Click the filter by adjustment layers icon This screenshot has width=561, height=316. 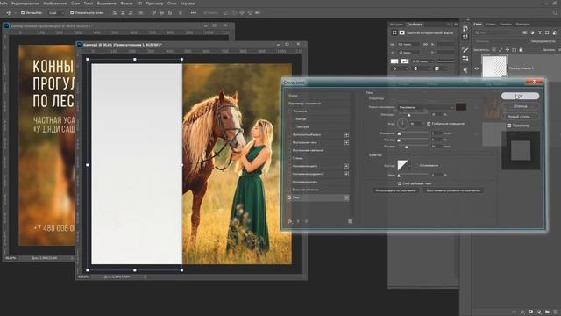coord(532,32)
